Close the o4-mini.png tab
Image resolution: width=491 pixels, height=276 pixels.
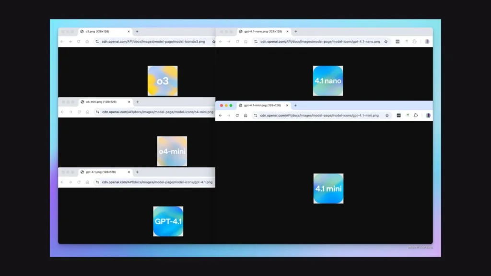click(129, 102)
